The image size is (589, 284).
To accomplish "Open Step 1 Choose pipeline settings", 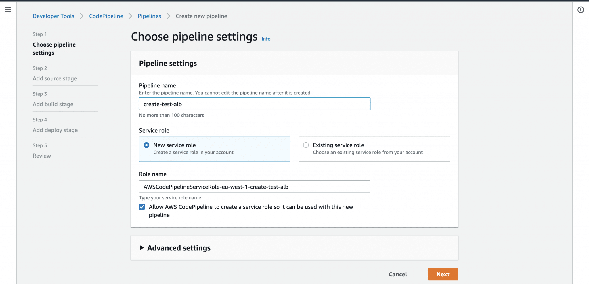I will pyautogui.click(x=54, y=49).
